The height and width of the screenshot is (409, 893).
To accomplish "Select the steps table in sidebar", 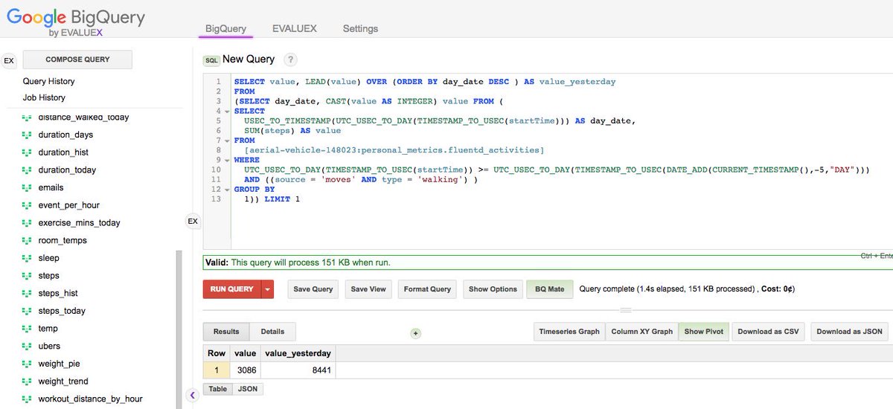I will 48,276.
